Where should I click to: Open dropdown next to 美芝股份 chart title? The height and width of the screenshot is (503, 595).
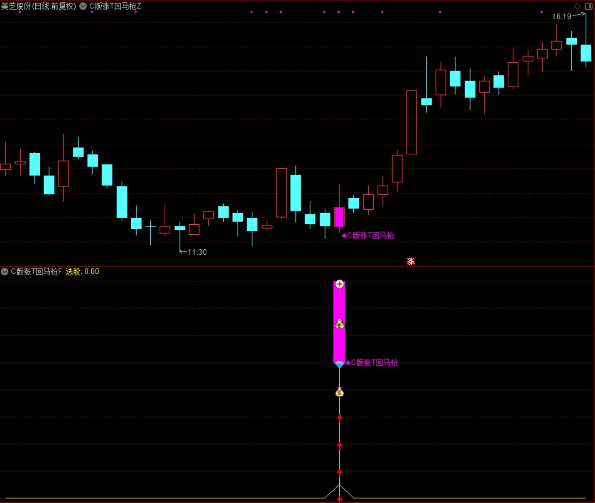[x=83, y=6]
